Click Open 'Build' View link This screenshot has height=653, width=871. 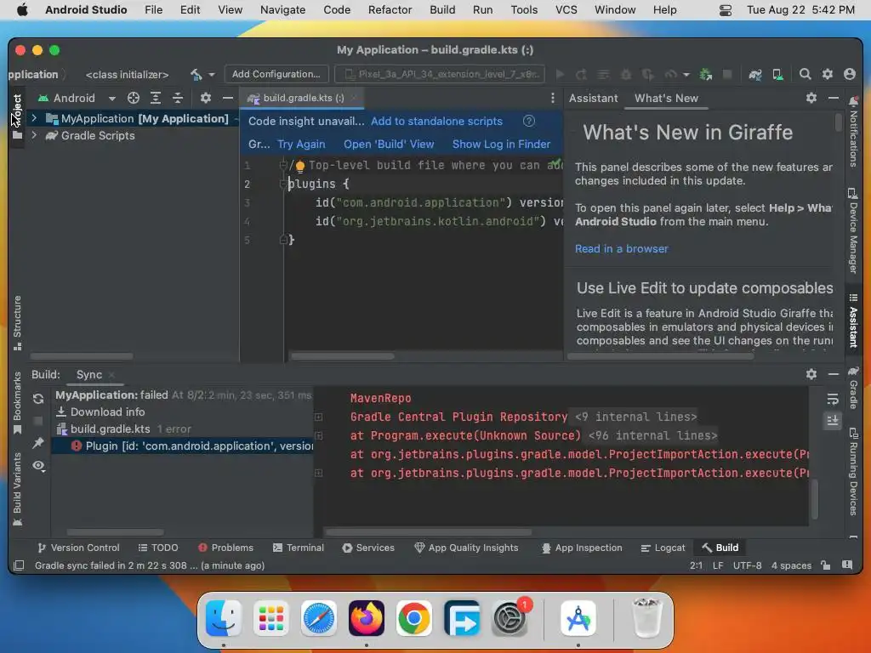(389, 145)
